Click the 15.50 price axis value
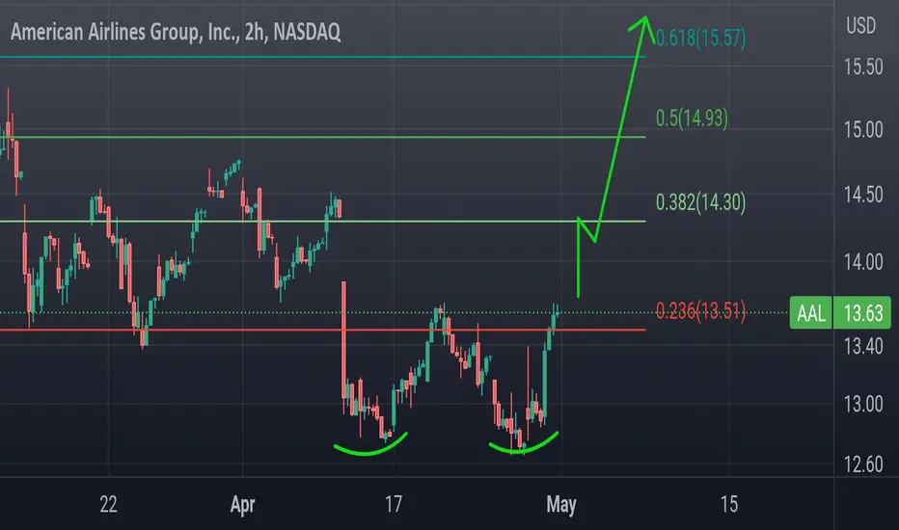The height and width of the screenshot is (530, 899). point(863,67)
